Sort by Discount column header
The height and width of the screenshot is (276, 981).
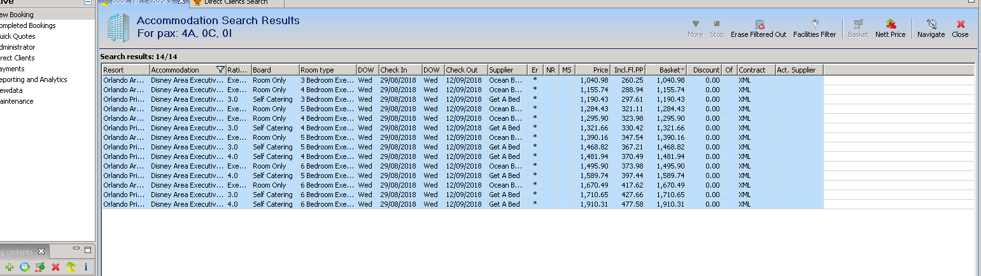(704, 70)
